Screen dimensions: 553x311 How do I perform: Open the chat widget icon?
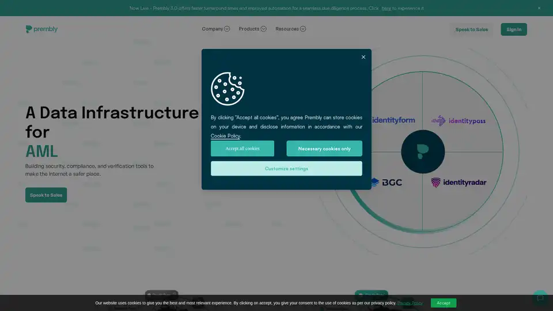pos(540,298)
